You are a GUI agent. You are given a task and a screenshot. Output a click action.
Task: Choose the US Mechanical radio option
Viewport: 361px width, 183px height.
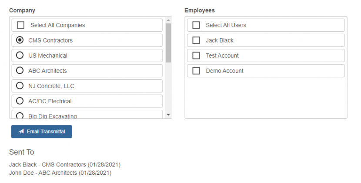[20, 56]
